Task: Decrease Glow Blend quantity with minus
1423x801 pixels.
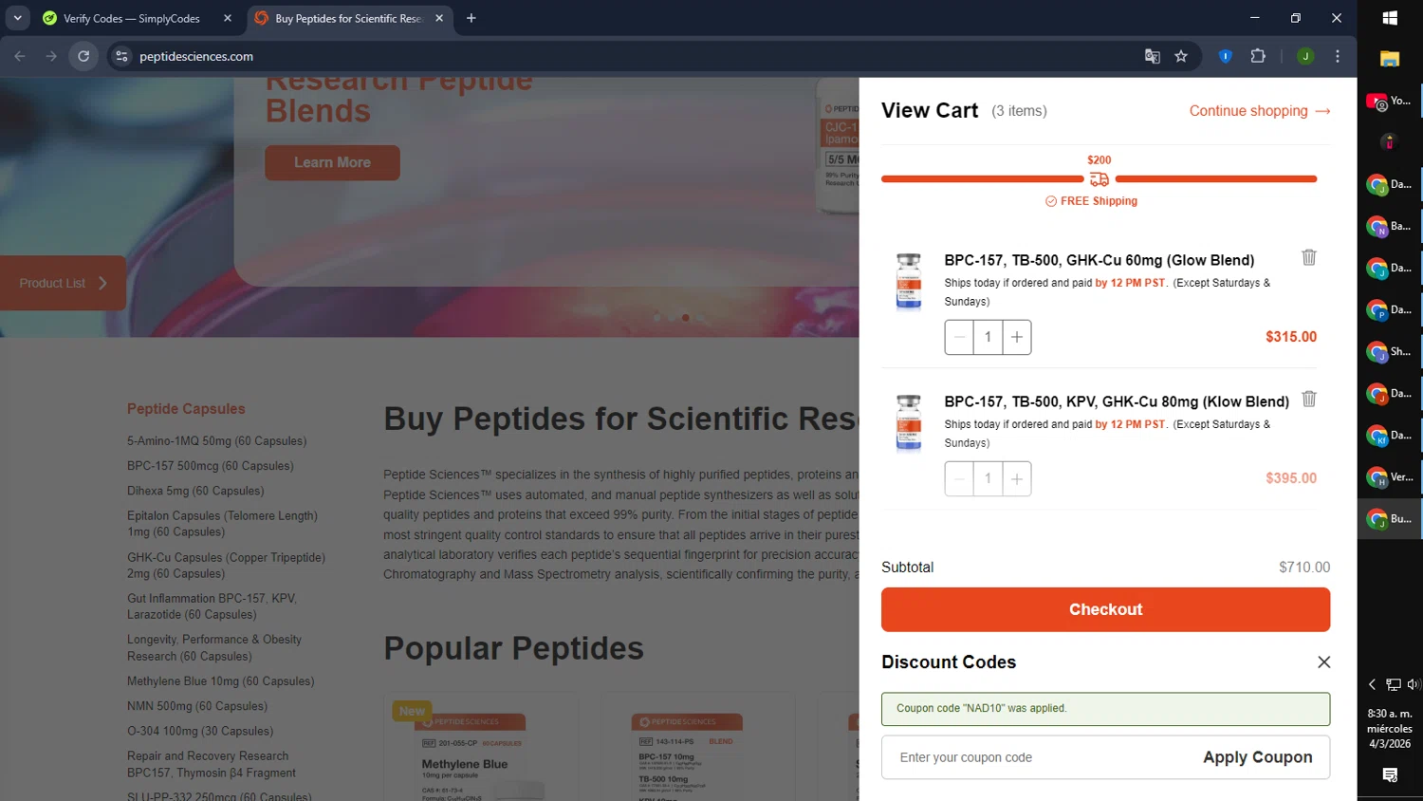Action: pos(959,337)
